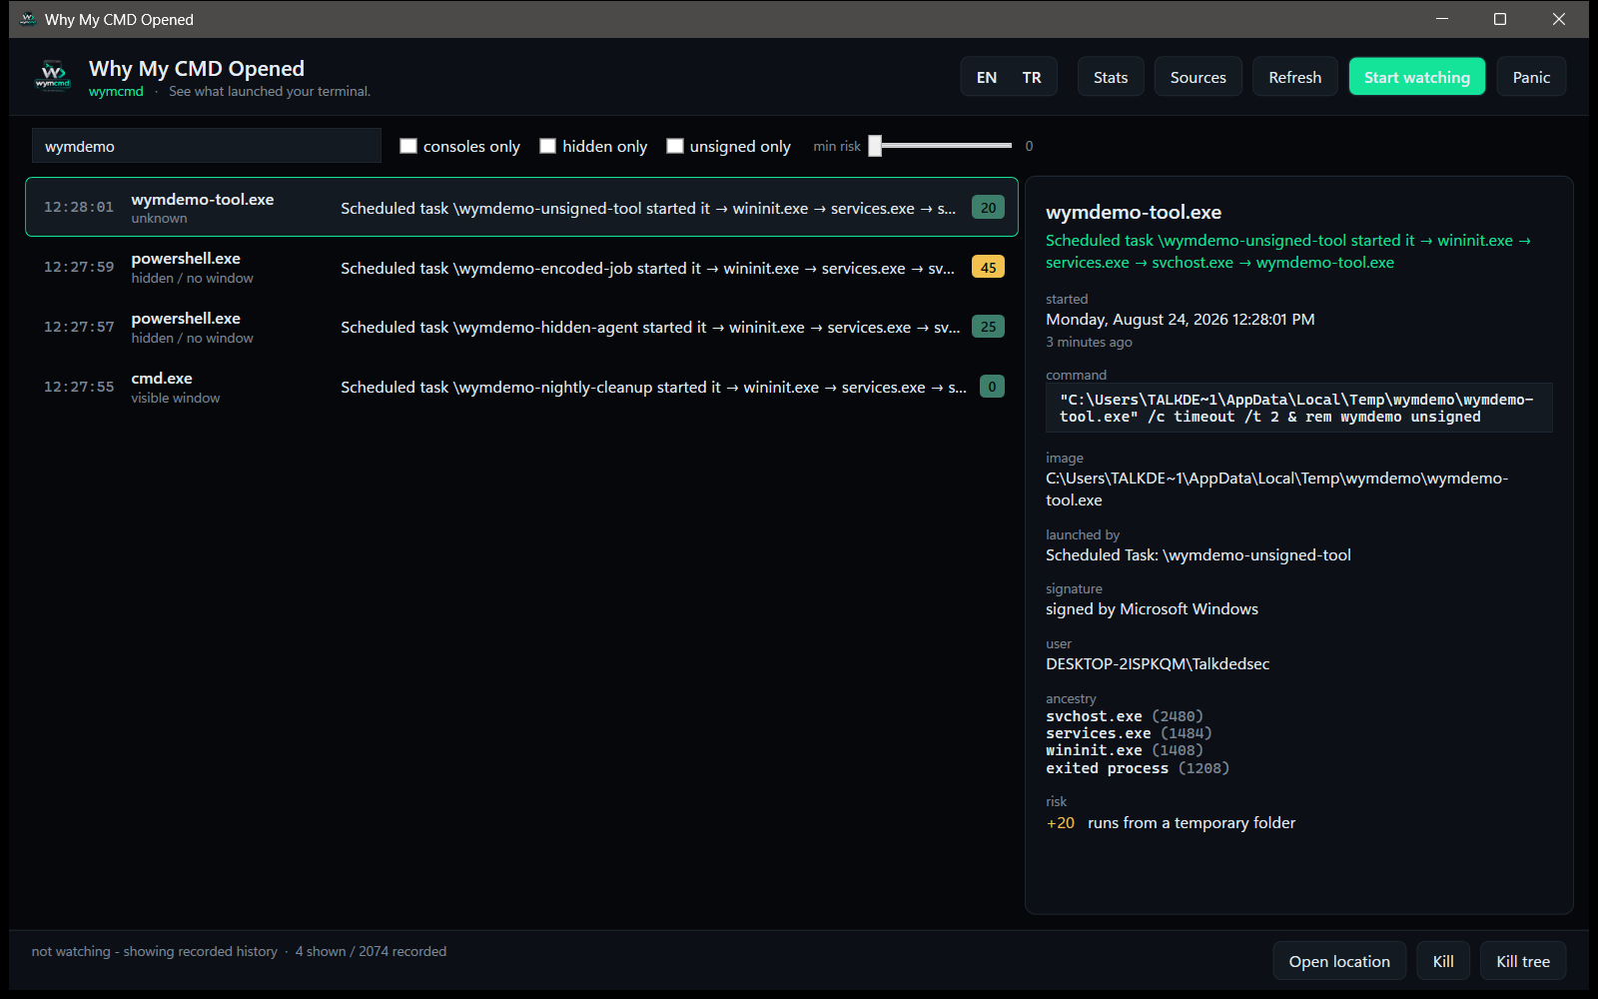Click the wymdemo-encoded-job task description

647,268
